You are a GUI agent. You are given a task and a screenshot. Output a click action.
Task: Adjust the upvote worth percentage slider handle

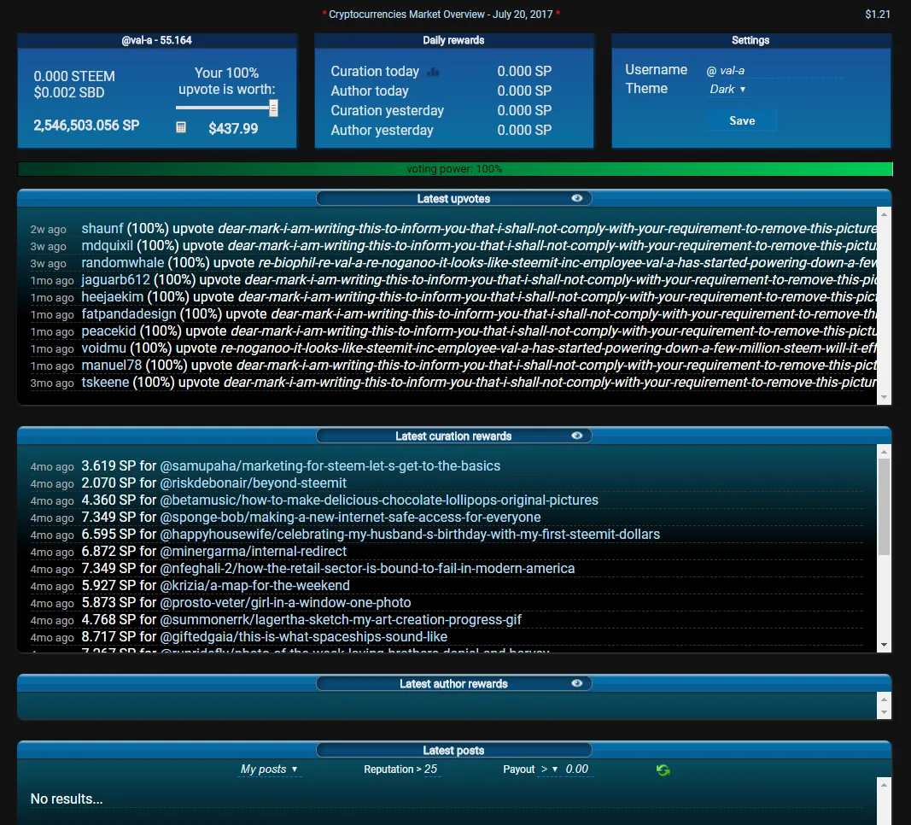[x=273, y=108]
